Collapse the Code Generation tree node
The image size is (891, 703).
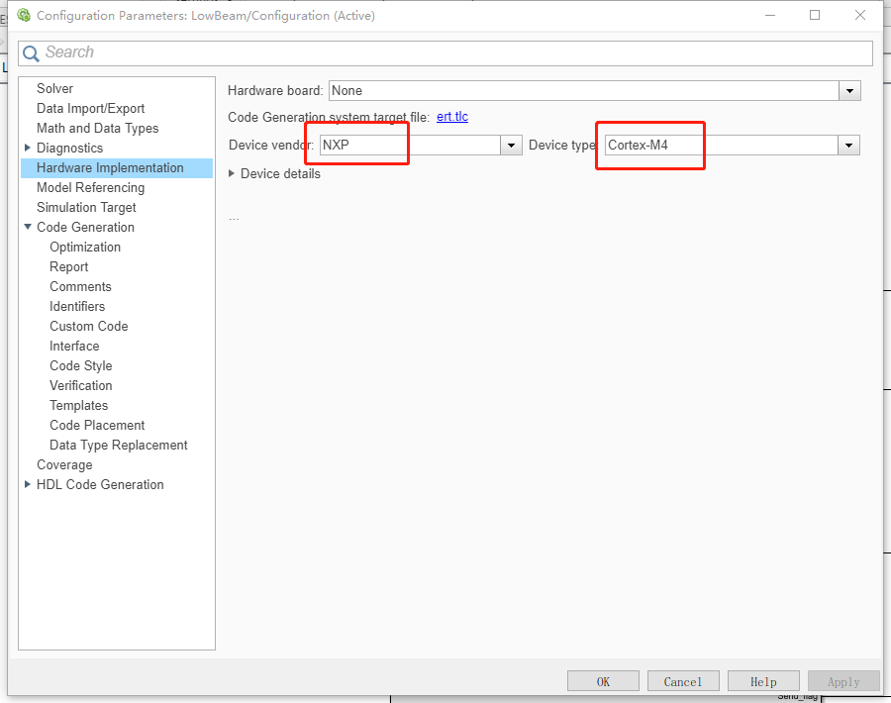coord(28,227)
